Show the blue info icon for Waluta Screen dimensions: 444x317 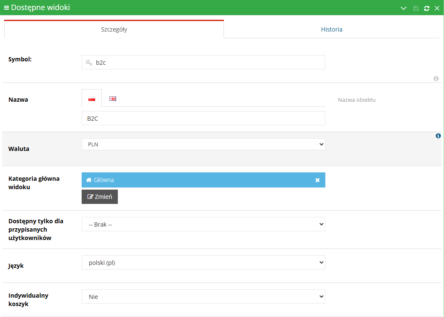point(438,136)
